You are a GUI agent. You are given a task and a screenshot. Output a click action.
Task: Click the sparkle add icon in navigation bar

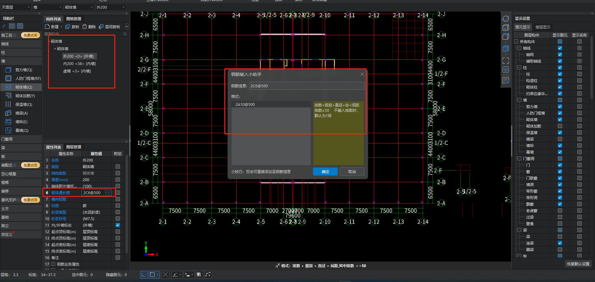[4, 26]
